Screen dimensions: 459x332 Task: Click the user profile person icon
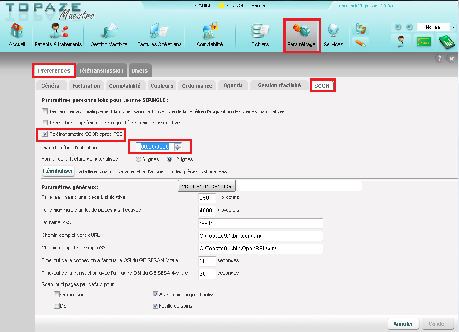400,41
